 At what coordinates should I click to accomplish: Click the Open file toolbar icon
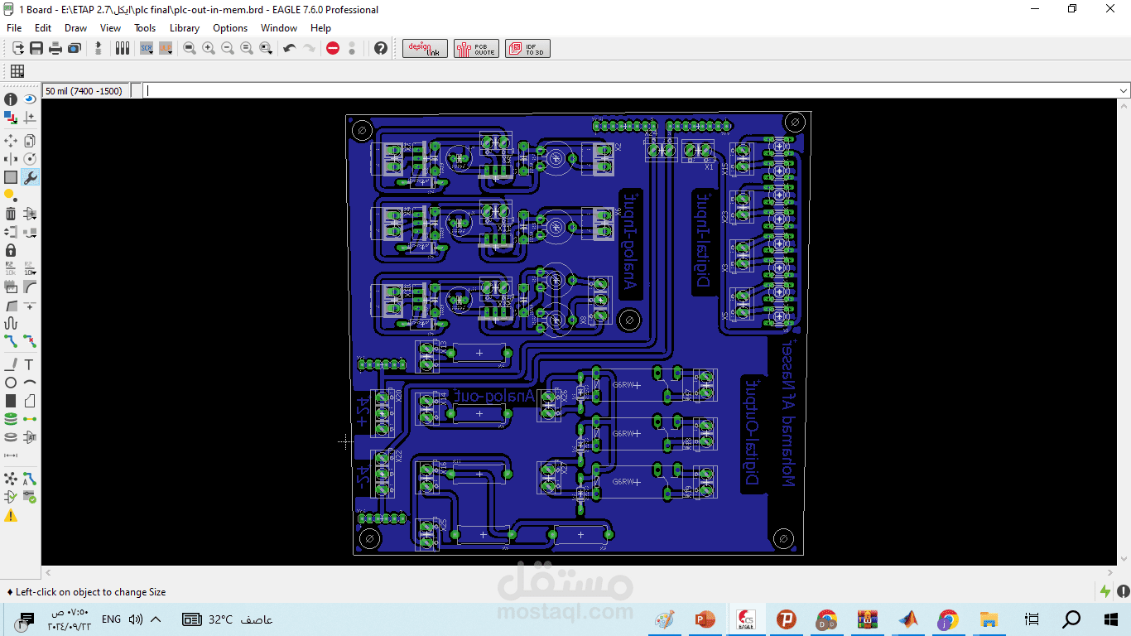pos(18,49)
